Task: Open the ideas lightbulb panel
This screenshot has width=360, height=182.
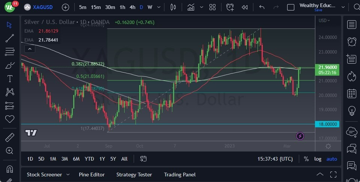Action: (x=351, y=111)
